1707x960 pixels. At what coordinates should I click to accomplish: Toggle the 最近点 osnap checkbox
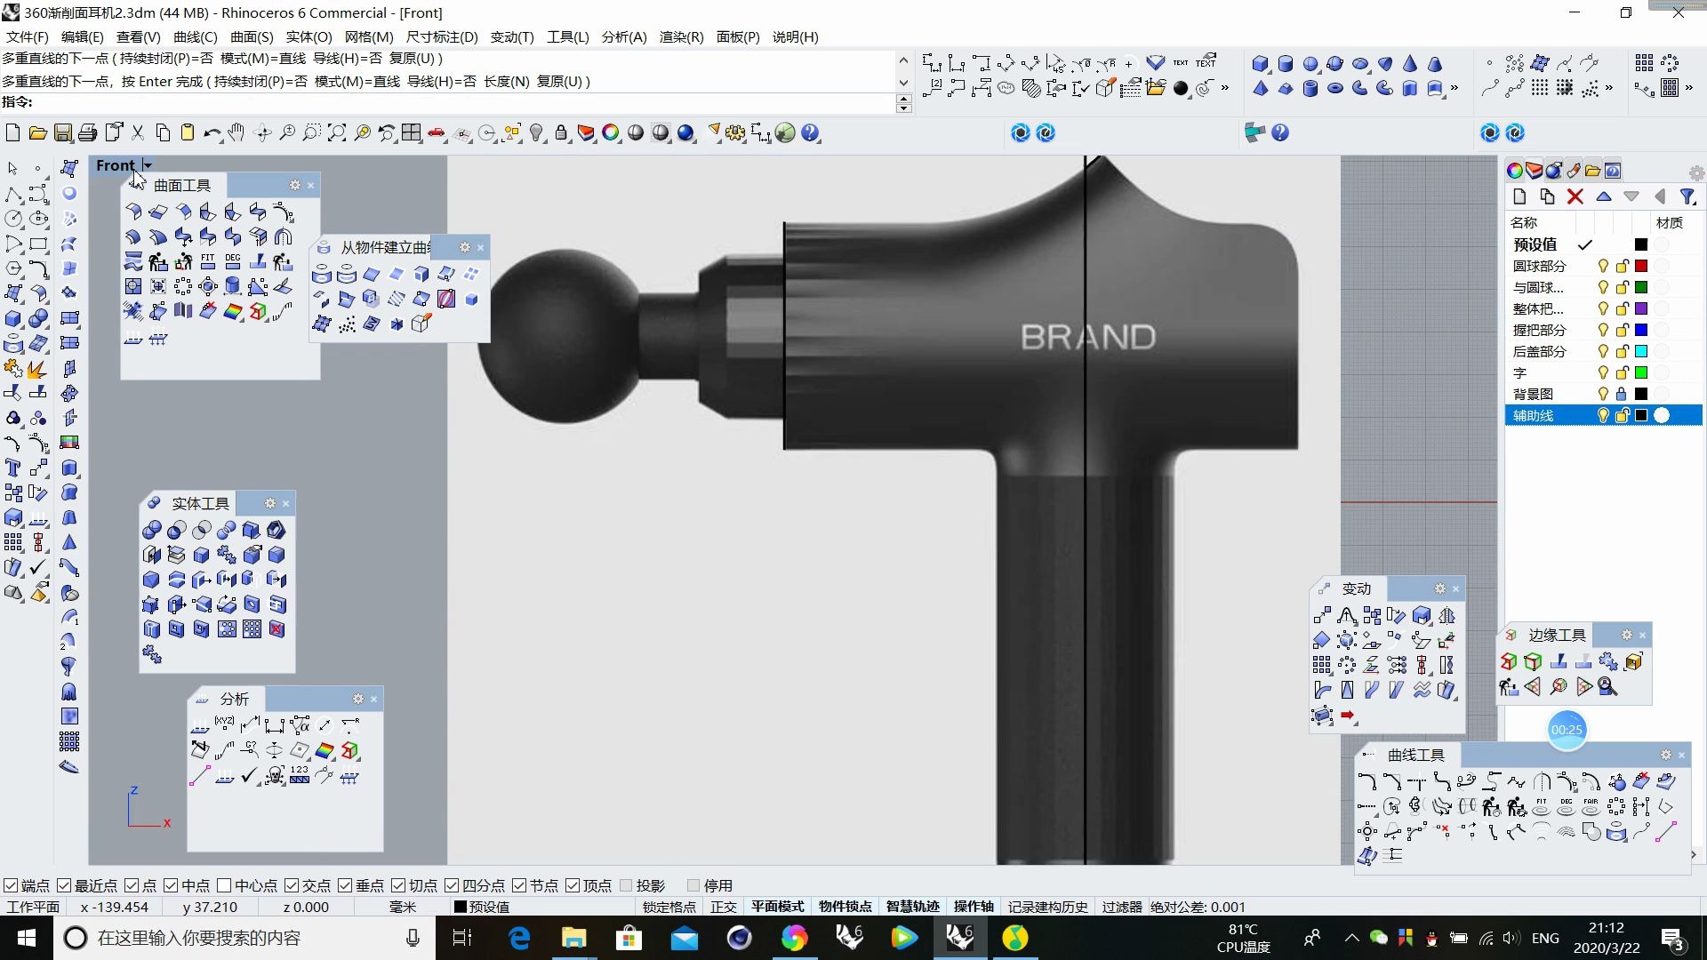(64, 885)
